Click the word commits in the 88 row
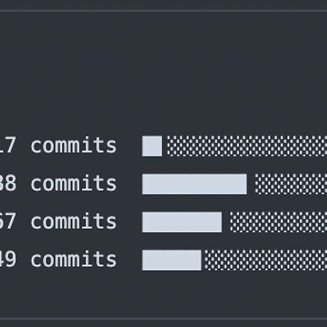Image resolution: width=327 pixels, height=327 pixels. pyautogui.click(x=73, y=182)
